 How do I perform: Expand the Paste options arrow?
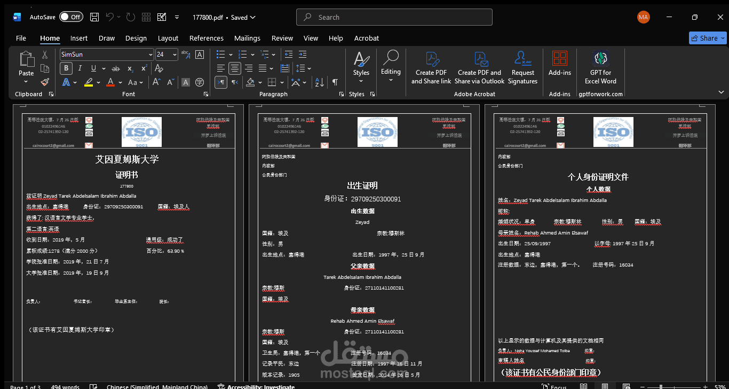(x=26, y=82)
